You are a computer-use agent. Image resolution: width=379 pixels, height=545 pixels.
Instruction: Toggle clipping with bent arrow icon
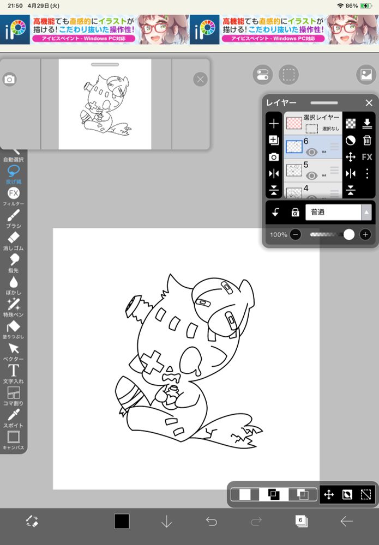point(276,213)
